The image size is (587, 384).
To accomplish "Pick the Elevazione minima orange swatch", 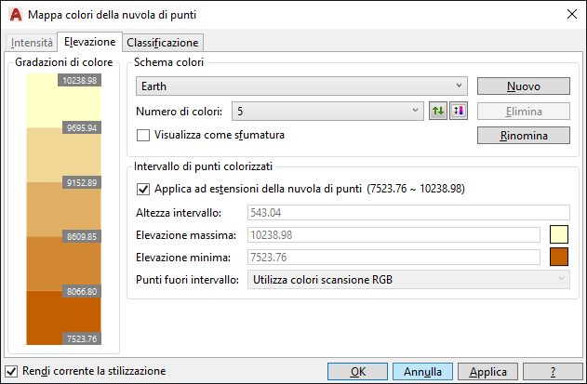I will pos(559,257).
